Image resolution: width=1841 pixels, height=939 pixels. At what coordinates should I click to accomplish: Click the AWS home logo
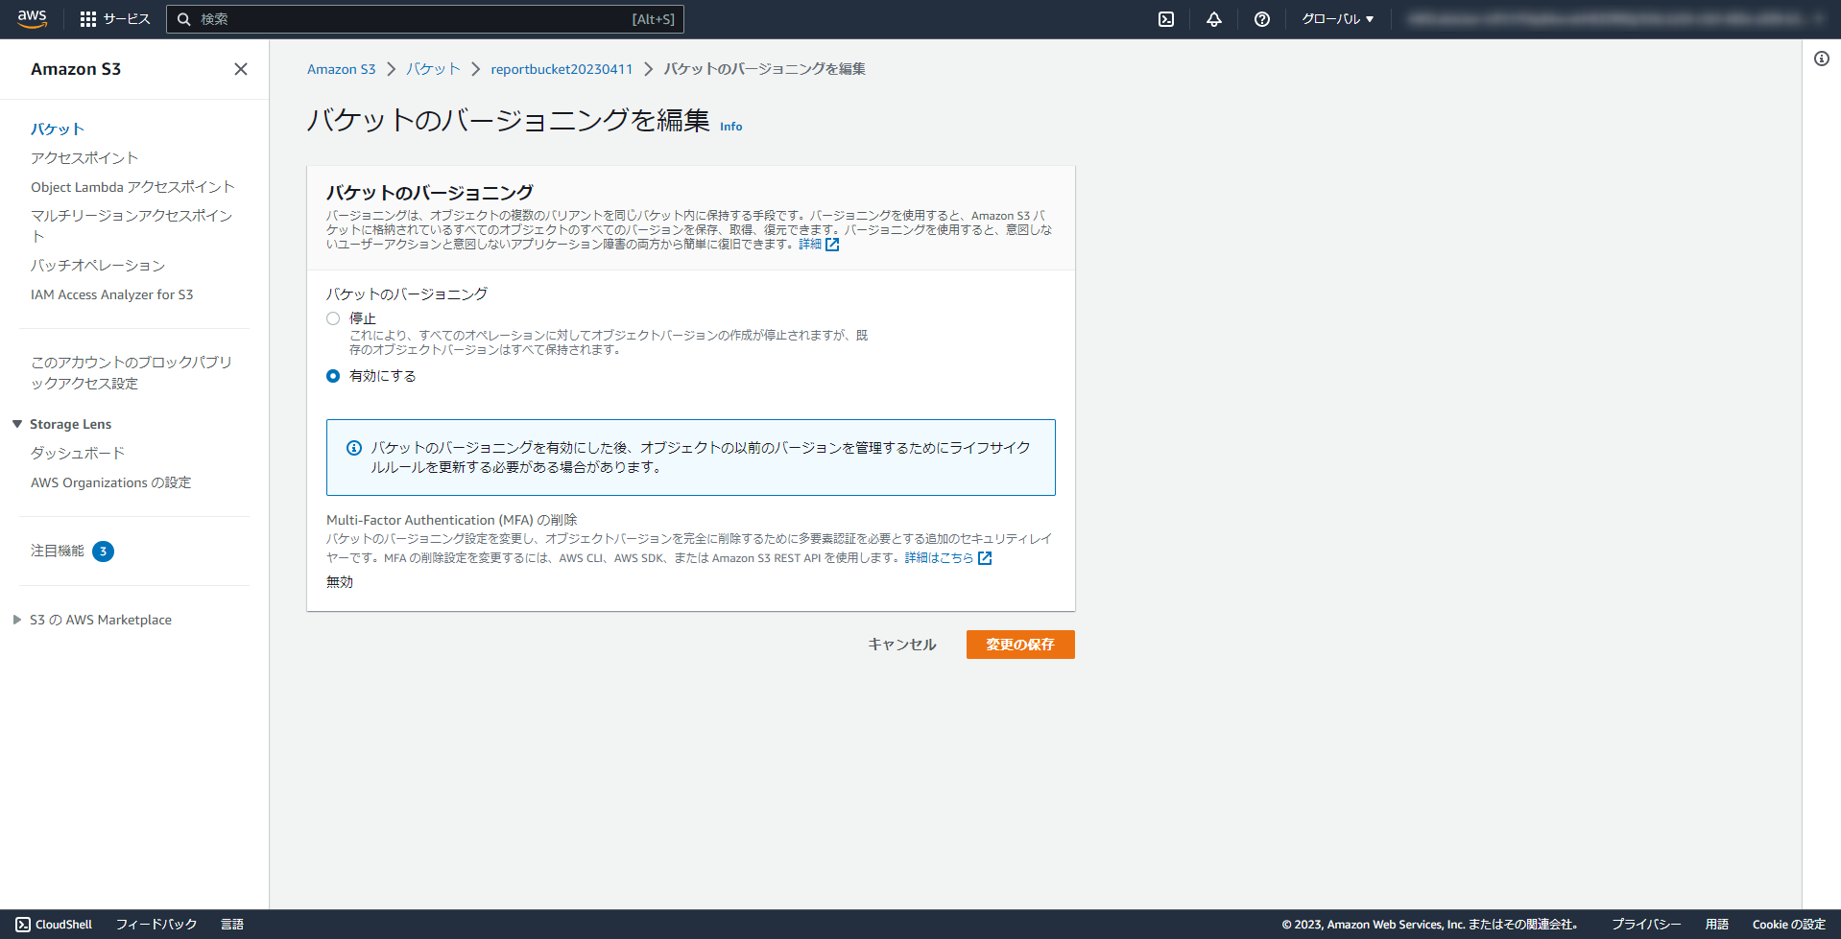(32, 18)
